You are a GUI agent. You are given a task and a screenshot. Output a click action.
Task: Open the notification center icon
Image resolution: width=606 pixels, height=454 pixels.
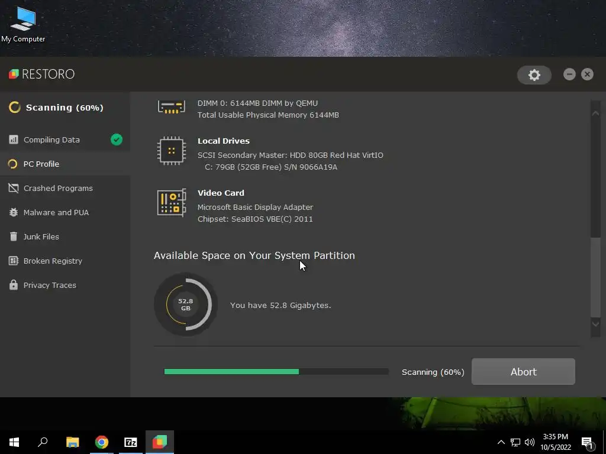click(x=588, y=443)
